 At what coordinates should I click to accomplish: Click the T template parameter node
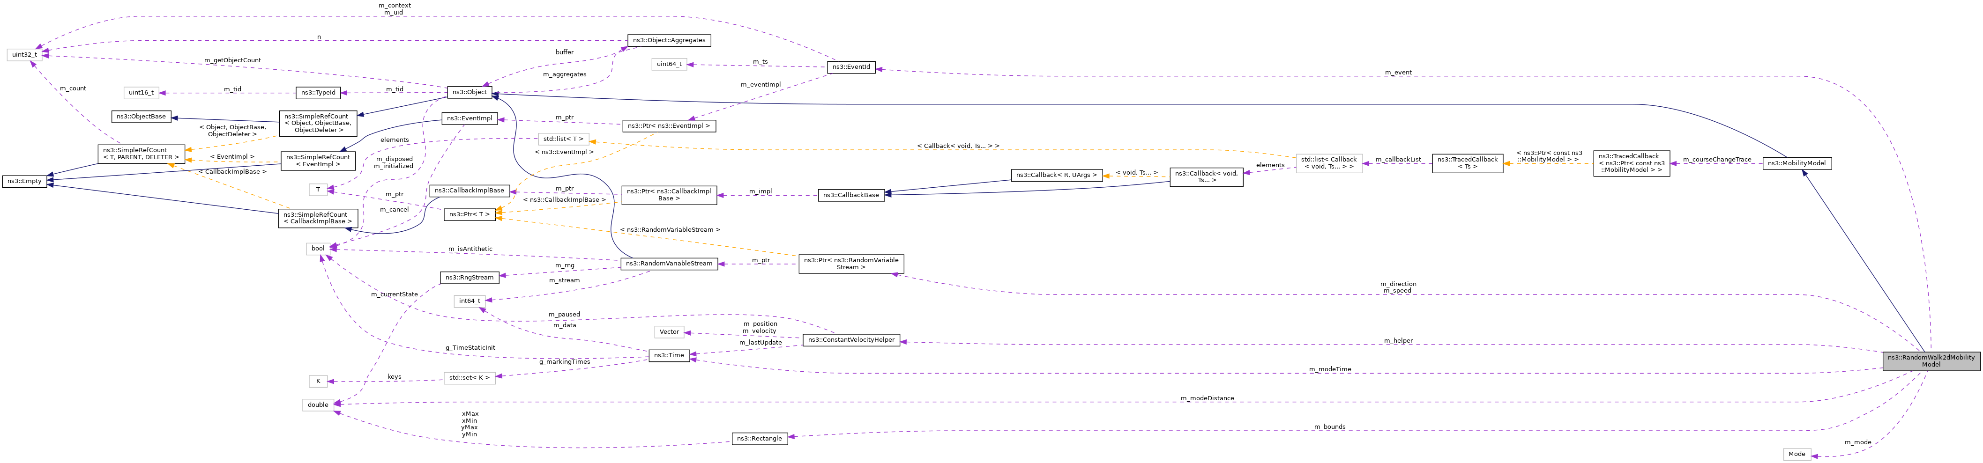318,189
